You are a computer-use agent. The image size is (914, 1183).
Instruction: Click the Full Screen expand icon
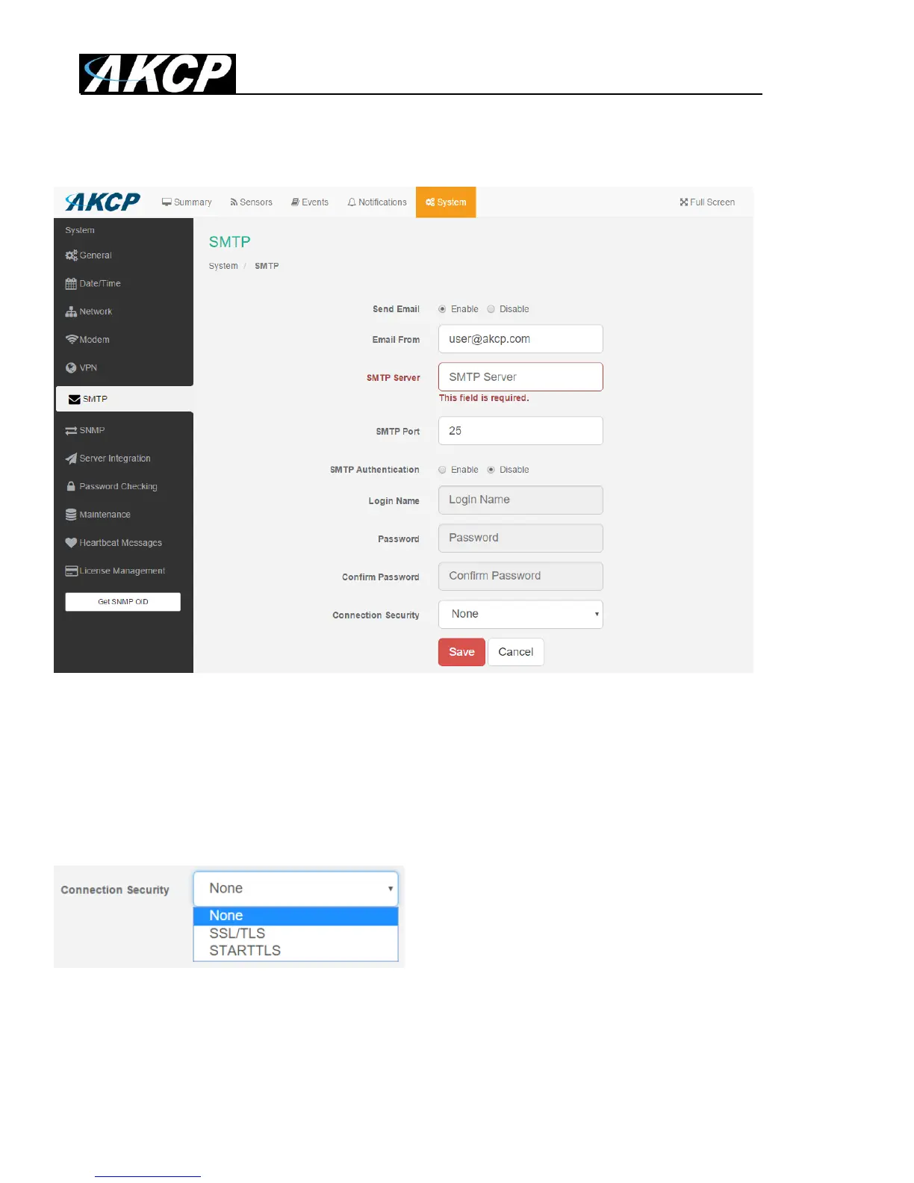pos(683,202)
